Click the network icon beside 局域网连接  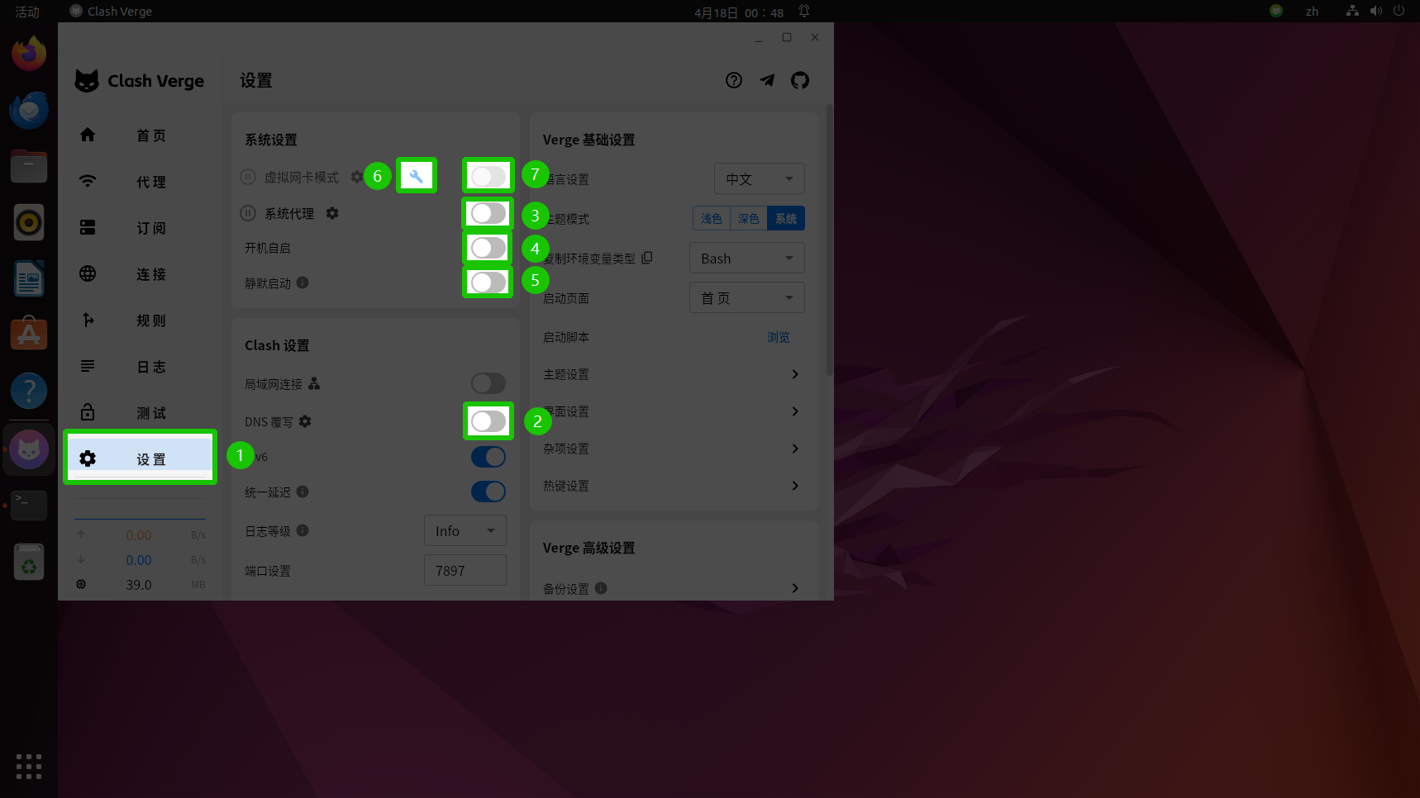point(314,383)
